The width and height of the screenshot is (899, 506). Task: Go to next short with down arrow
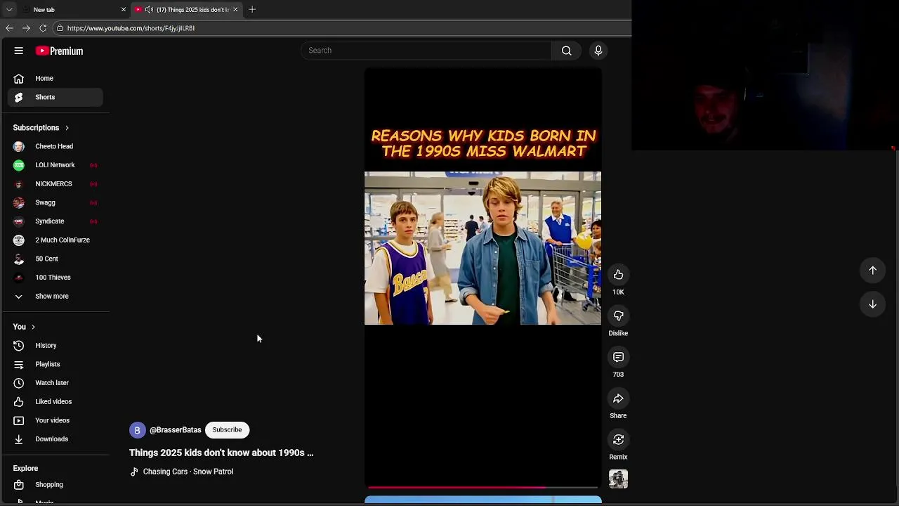(872, 304)
